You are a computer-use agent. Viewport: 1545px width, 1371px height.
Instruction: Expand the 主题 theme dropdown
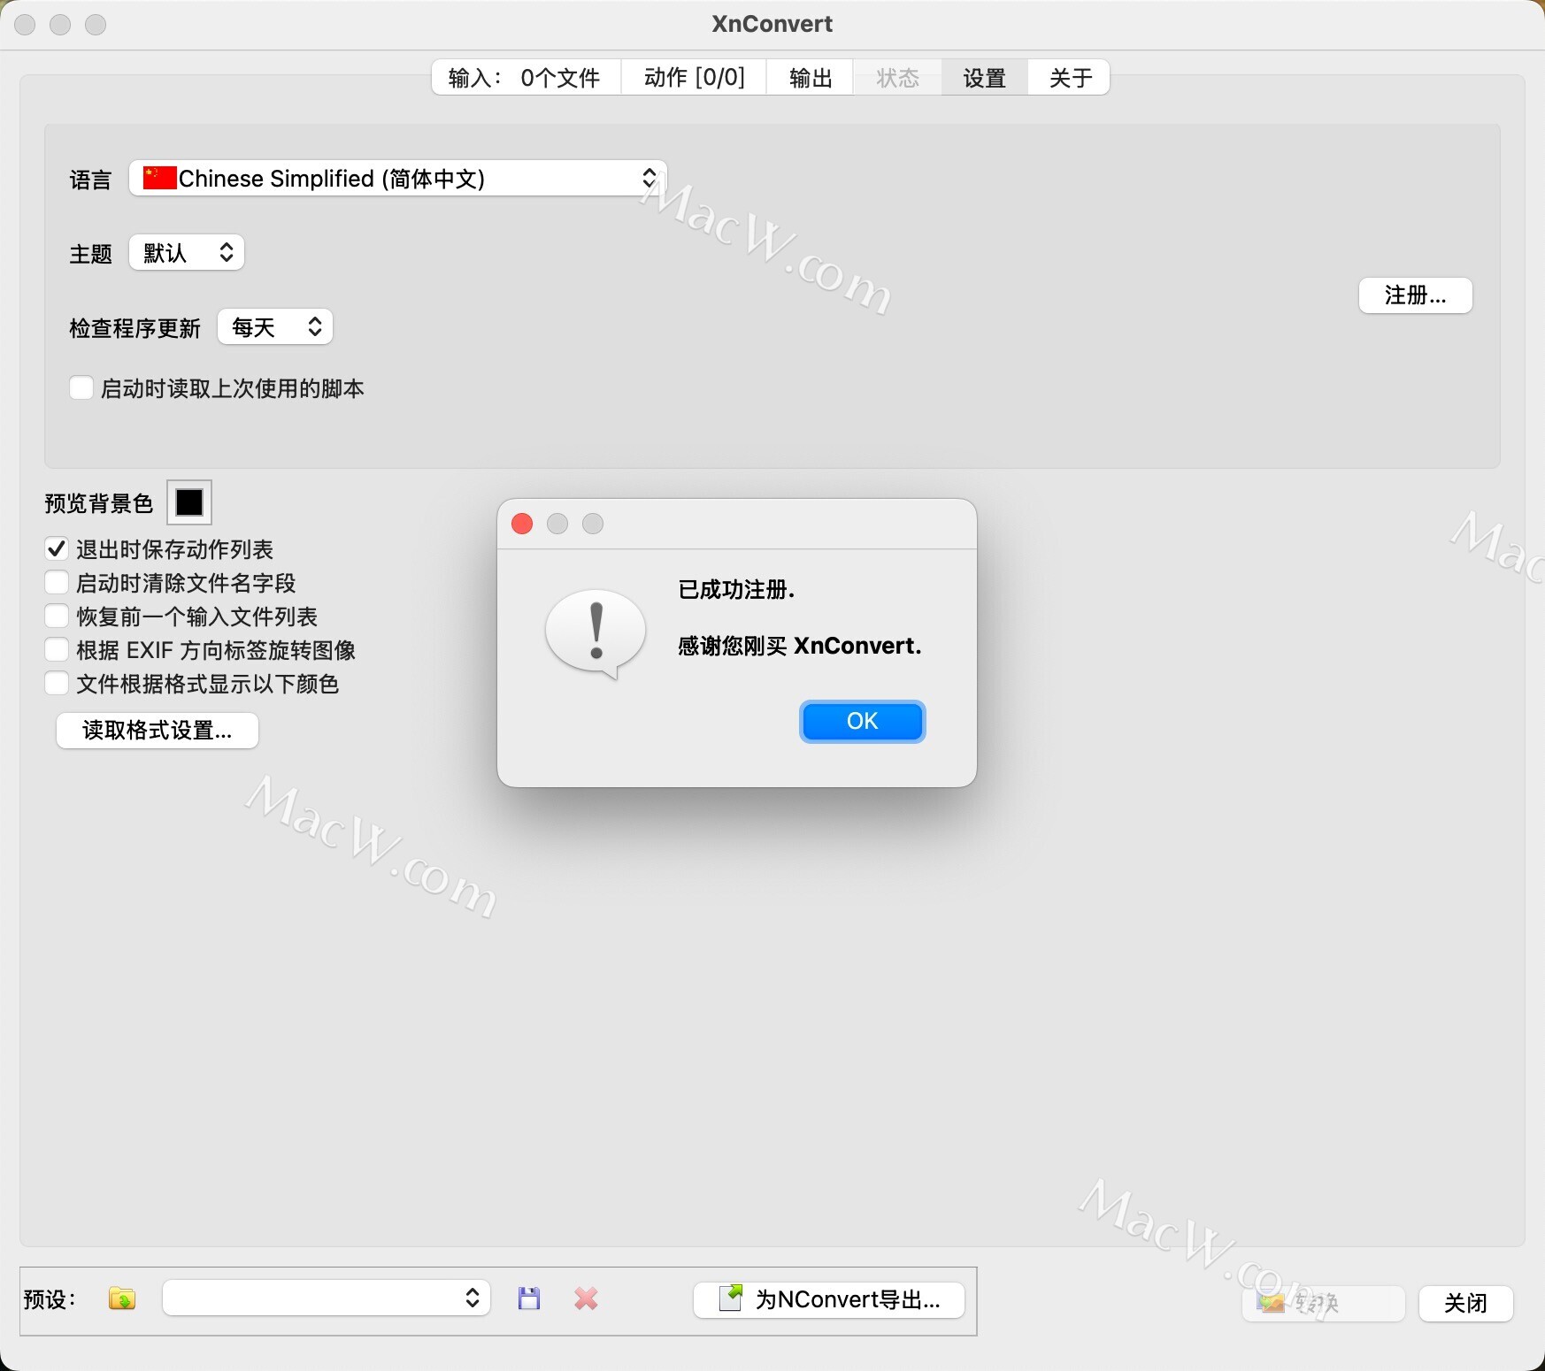(187, 253)
